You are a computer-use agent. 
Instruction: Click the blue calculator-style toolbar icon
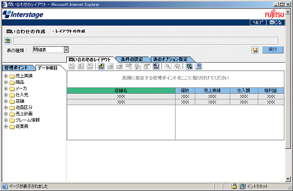(199, 66)
